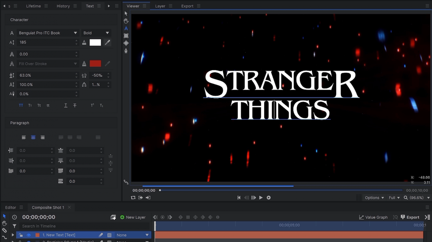This screenshot has height=242, width=432.
Task: Enable the All Caps text style
Action: point(21,106)
